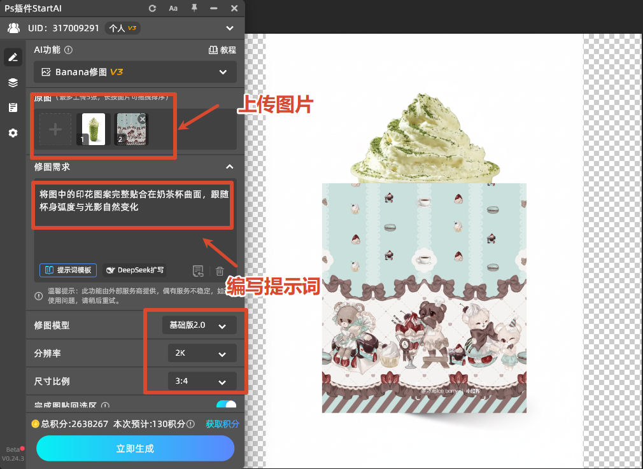Image resolution: width=643 pixels, height=469 pixels.
Task: Click the Beta V0.24.3 version label
Action: [x=13, y=454]
